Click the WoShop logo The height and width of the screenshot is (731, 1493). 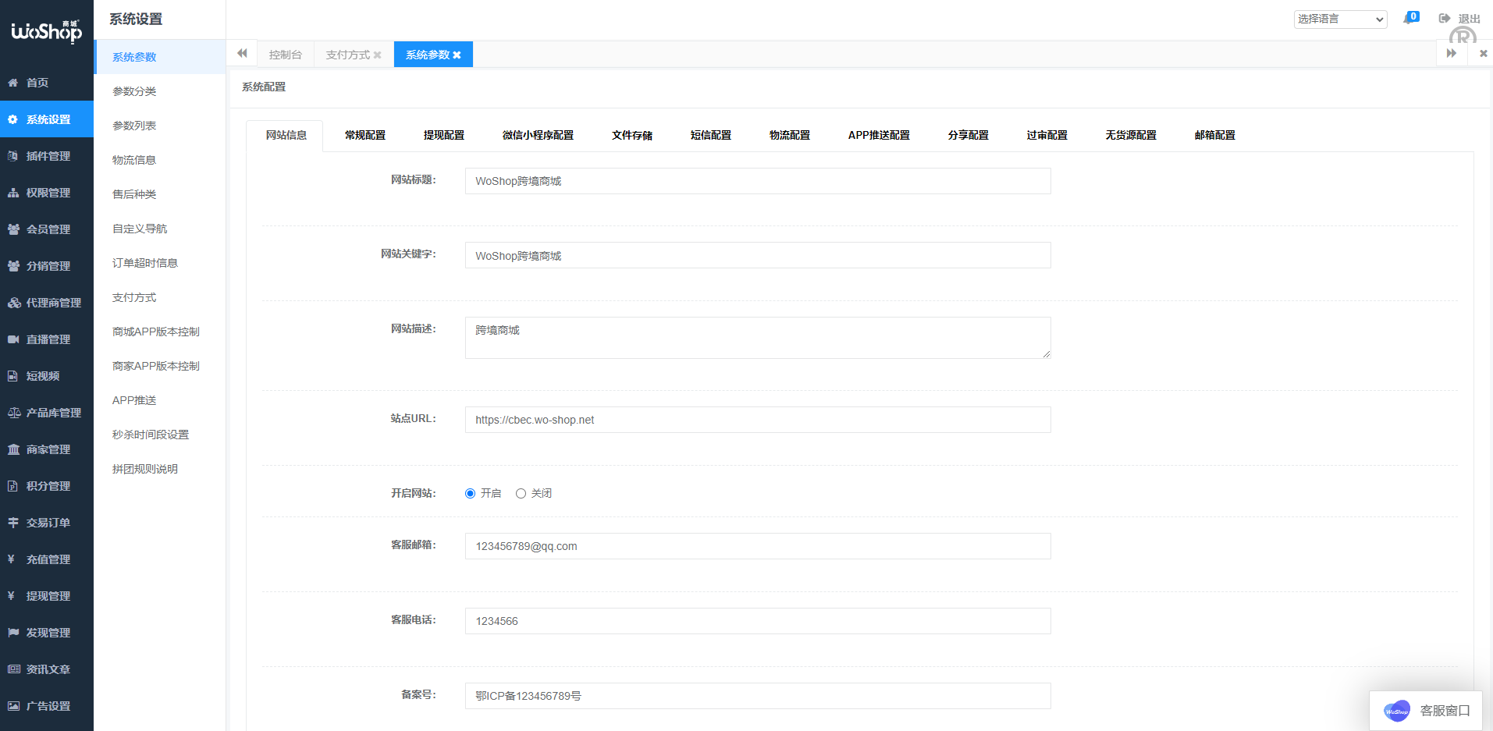click(x=45, y=31)
